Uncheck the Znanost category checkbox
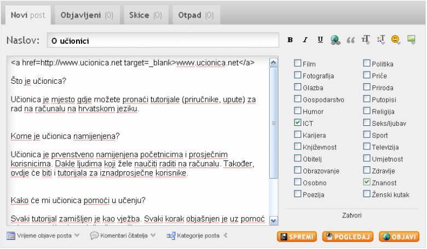Image resolution: width=427 pixels, height=249 pixels. click(367, 182)
